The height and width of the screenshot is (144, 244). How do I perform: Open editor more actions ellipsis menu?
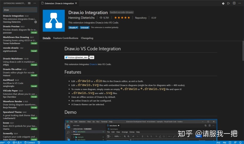click(240, 3)
